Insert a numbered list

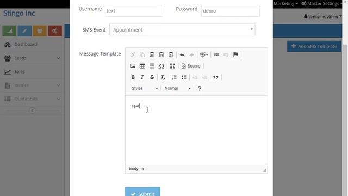(175, 77)
